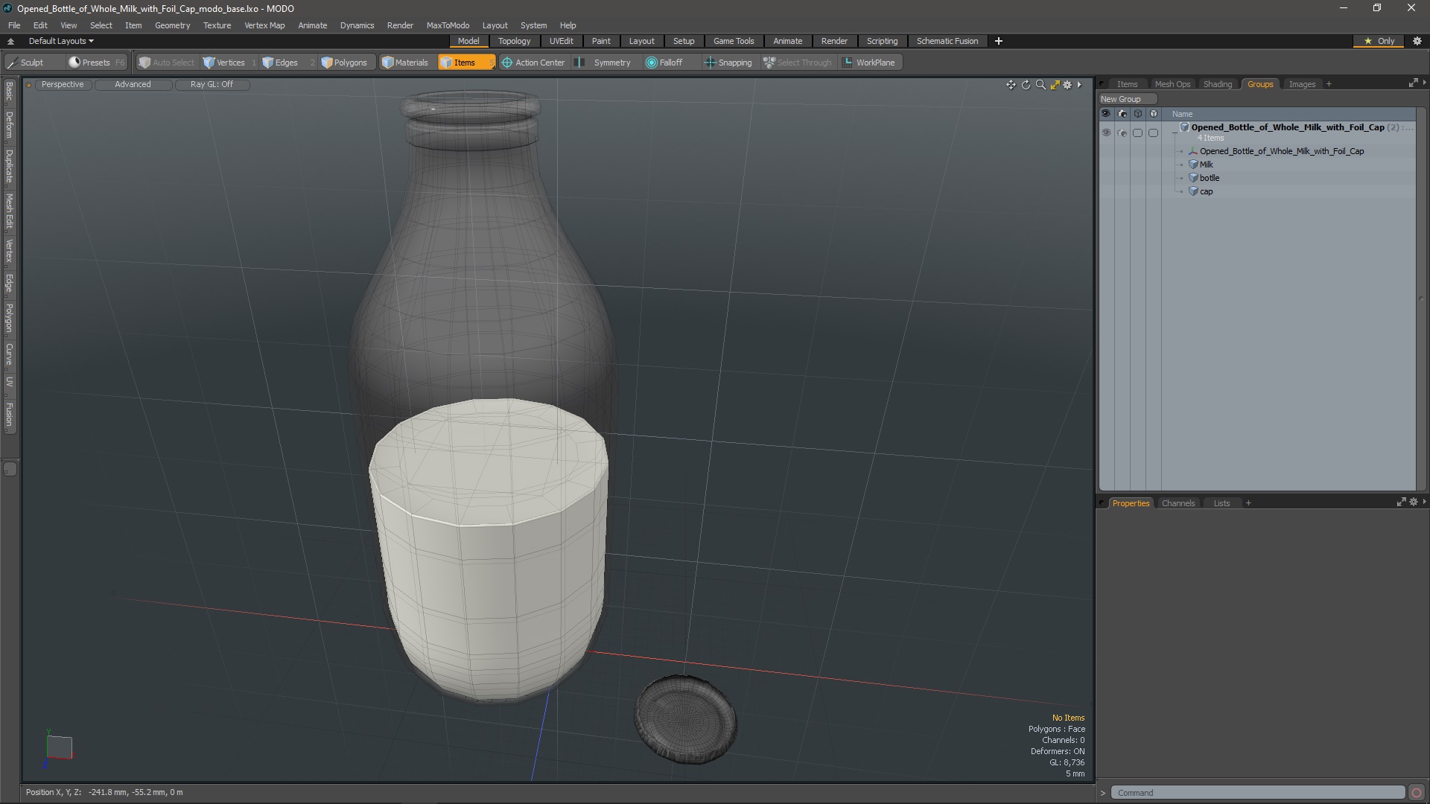Open Advanced shading style dropdown
The height and width of the screenshot is (804, 1430).
[x=133, y=84]
